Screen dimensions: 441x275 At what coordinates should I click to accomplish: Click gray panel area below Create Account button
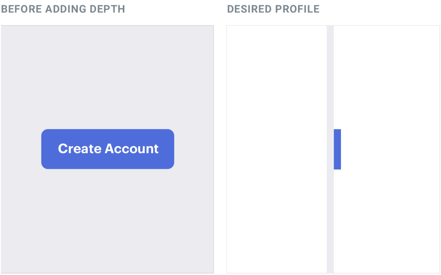tap(108, 220)
